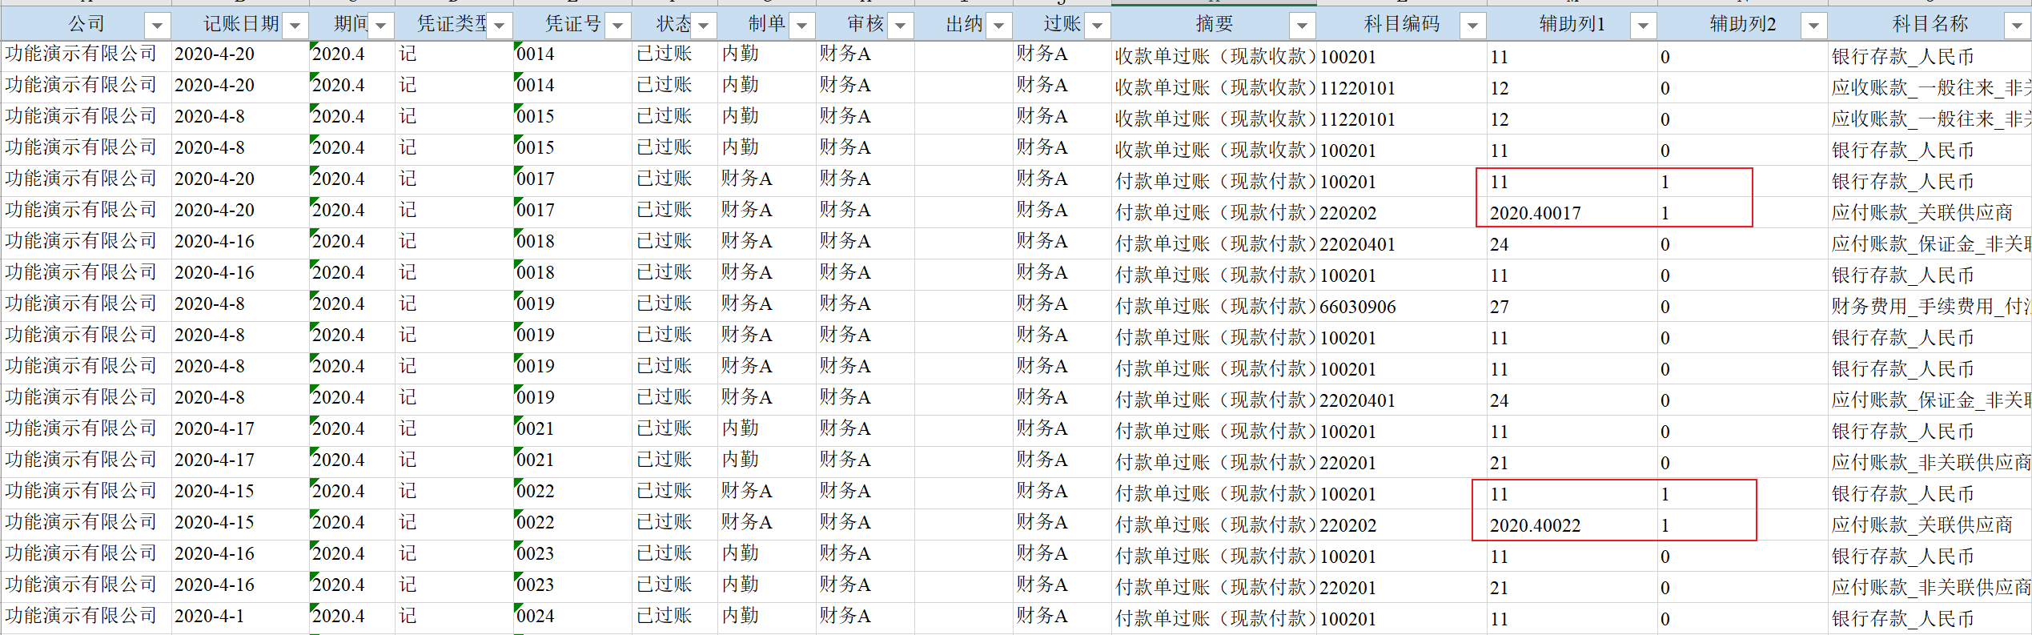This screenshot has width=2032, height=635.
Task: Click the 凭证号 filter arrow
Action: 618,26
